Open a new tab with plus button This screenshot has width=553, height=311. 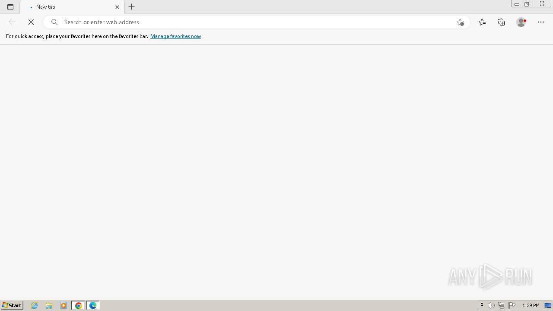(x=132, y=7)
